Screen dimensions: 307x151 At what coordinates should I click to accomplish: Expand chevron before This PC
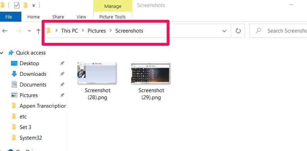tap(57, 30)
